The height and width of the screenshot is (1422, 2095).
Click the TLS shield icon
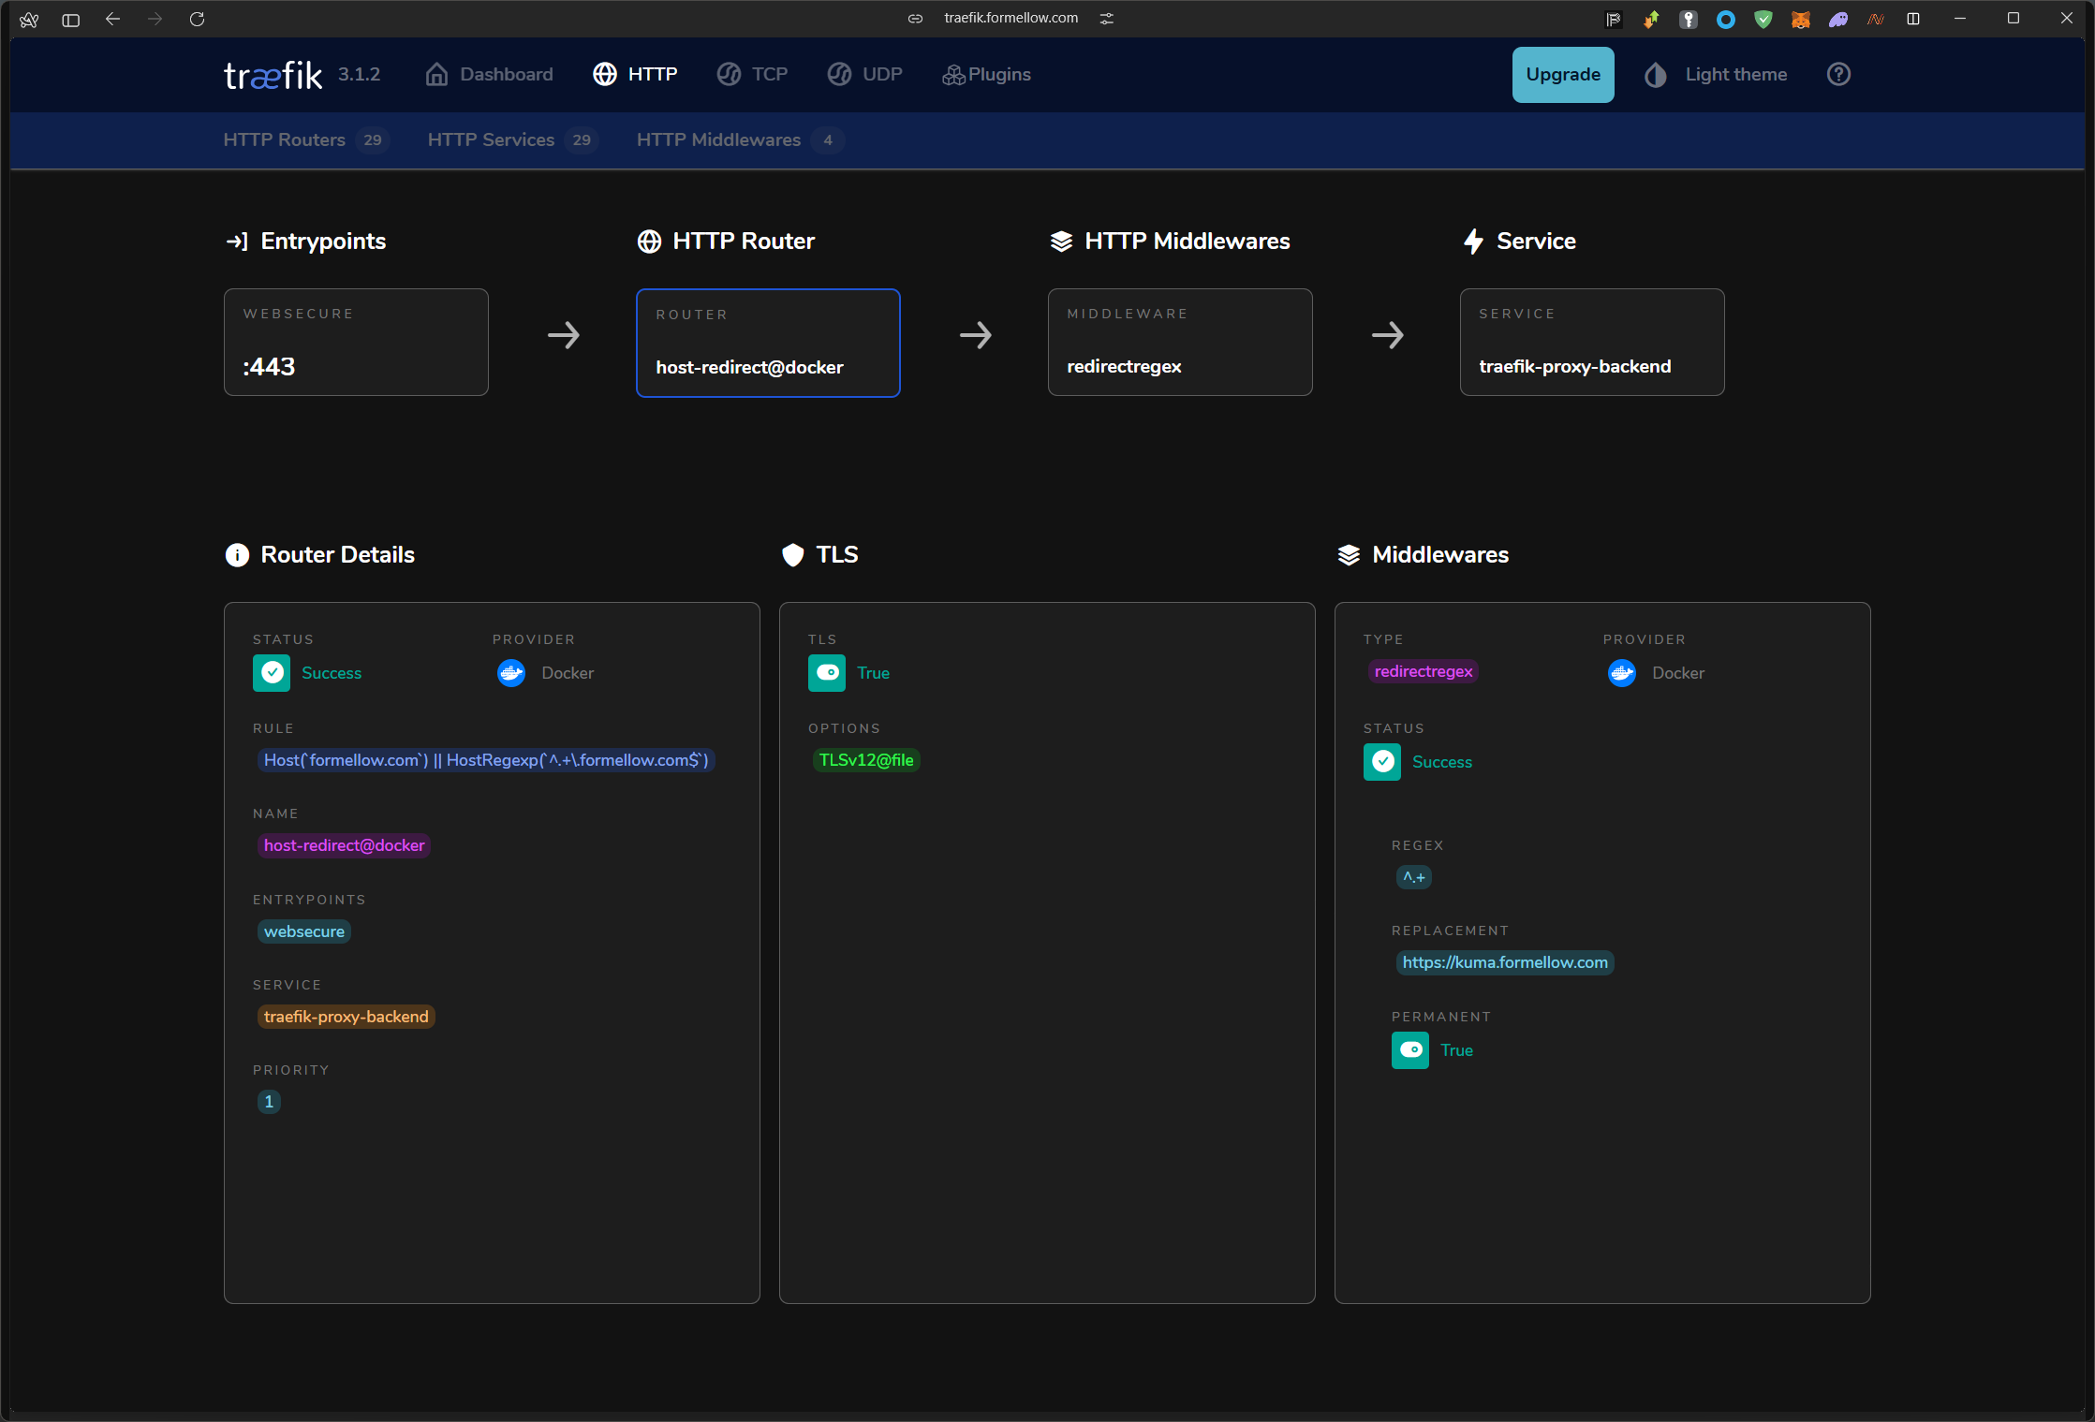(793, 555)
